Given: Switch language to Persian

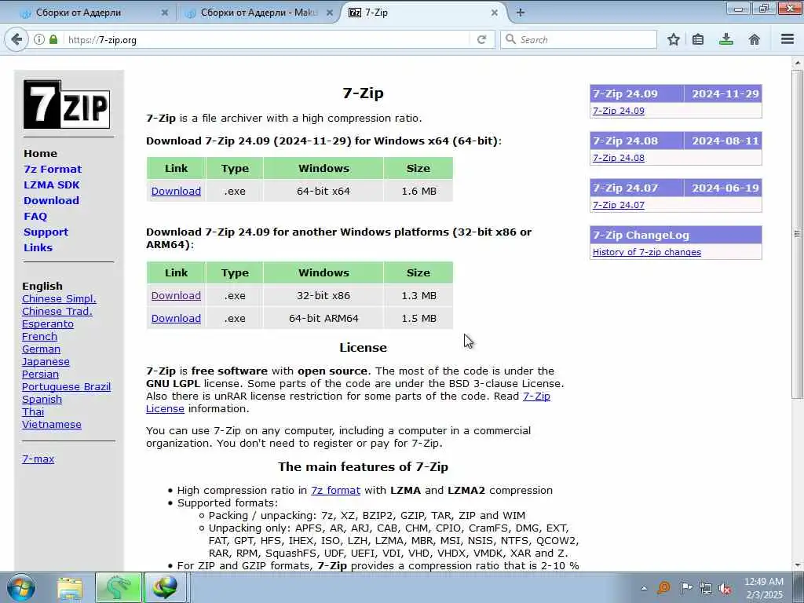Looking at the screenshot, I should 40,375.
